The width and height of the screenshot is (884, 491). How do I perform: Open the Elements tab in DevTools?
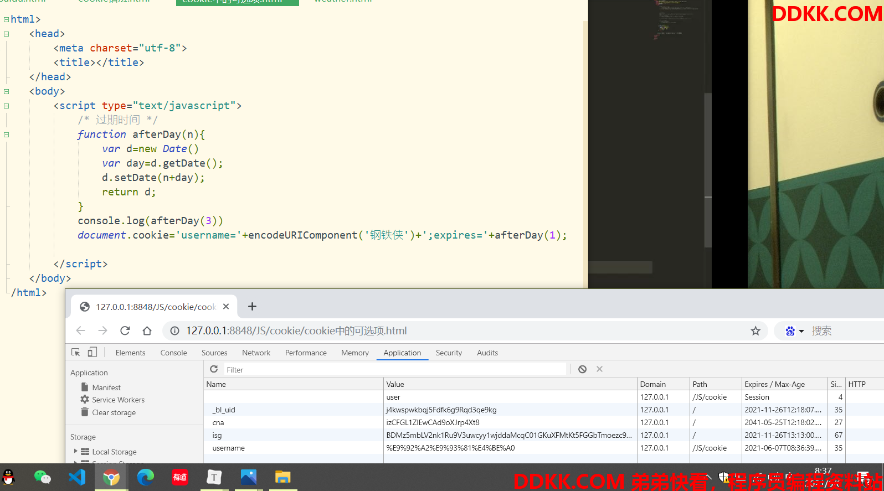(130, 353)
